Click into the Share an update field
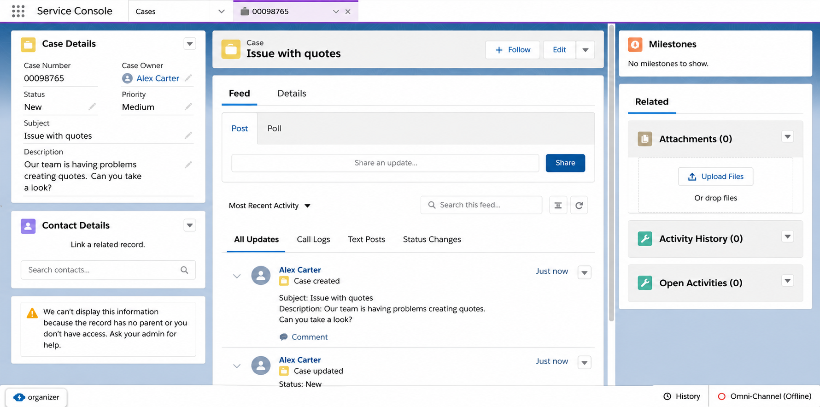This screenshot has width=820, height=407. pos(385,163)
